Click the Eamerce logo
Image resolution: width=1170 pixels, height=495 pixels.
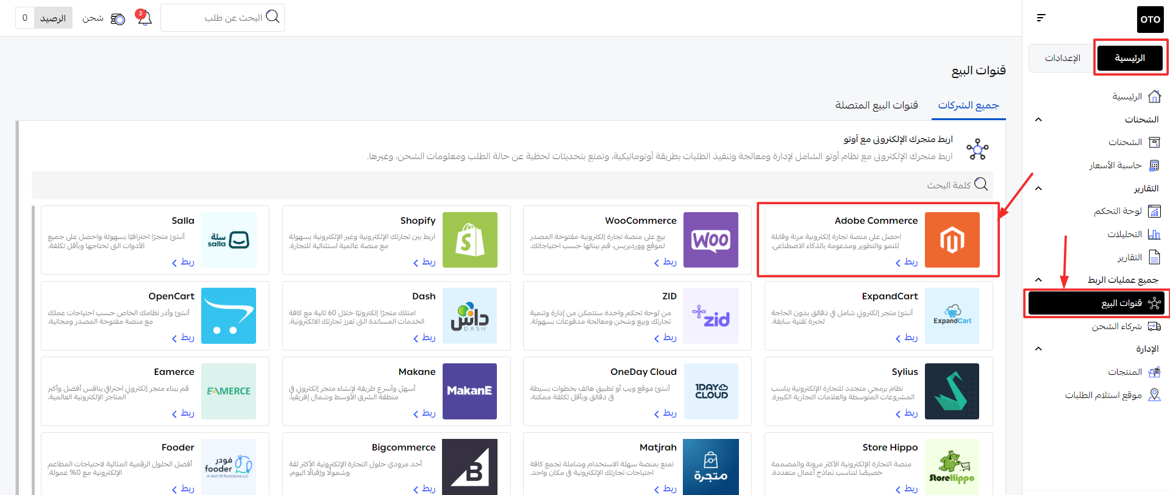tap(229, 391)
